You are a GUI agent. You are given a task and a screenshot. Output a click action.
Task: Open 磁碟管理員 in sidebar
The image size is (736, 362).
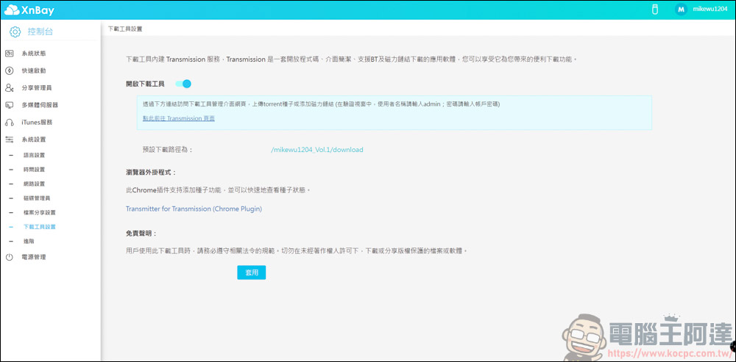pyautogui.click(x=37, y=198)
